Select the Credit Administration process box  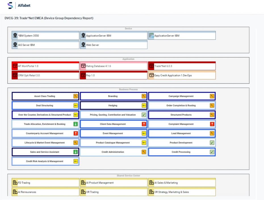point(114,152)
